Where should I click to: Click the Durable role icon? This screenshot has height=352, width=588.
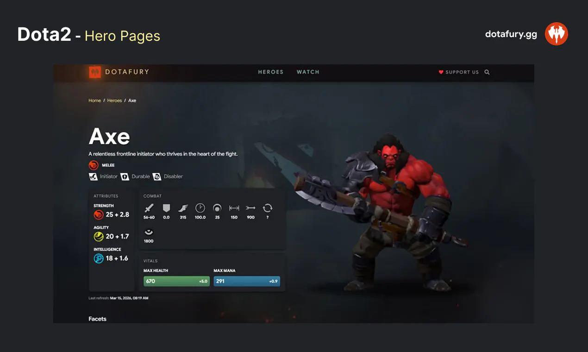coord(125,176)
